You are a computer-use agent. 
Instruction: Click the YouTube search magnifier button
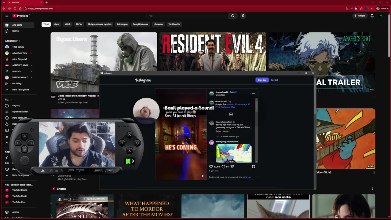click(233, 16)
